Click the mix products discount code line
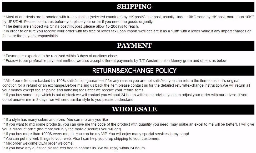256x153 pixels. [x=128, y=127]
